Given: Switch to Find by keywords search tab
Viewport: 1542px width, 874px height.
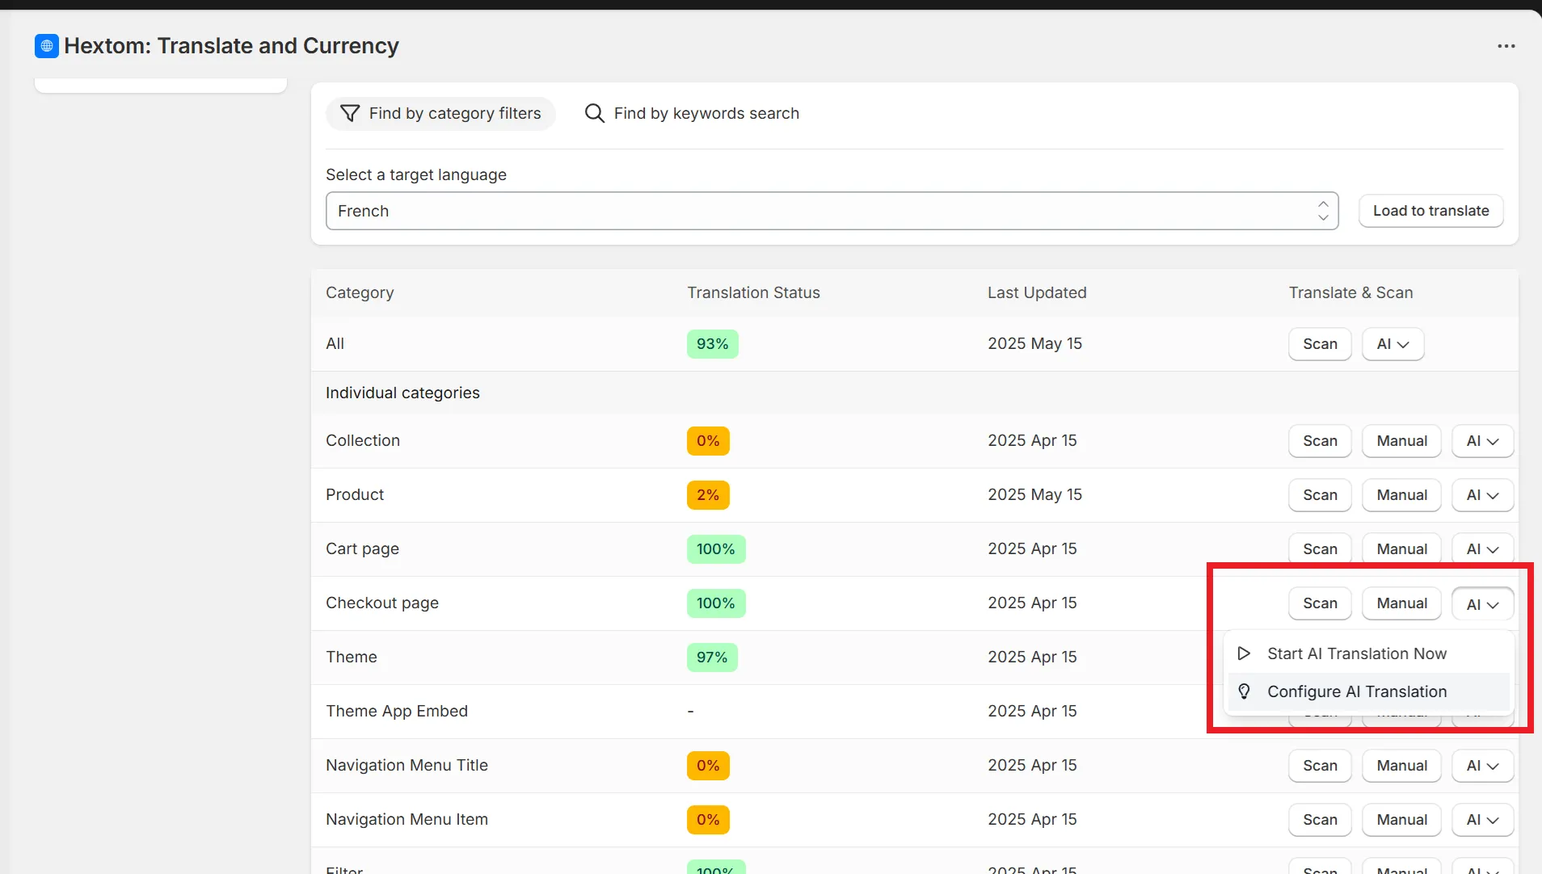Looking at the screenshot, I should point(692,113).
